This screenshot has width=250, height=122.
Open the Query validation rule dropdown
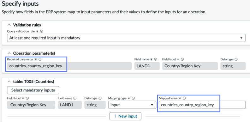(x=126, y=38)
